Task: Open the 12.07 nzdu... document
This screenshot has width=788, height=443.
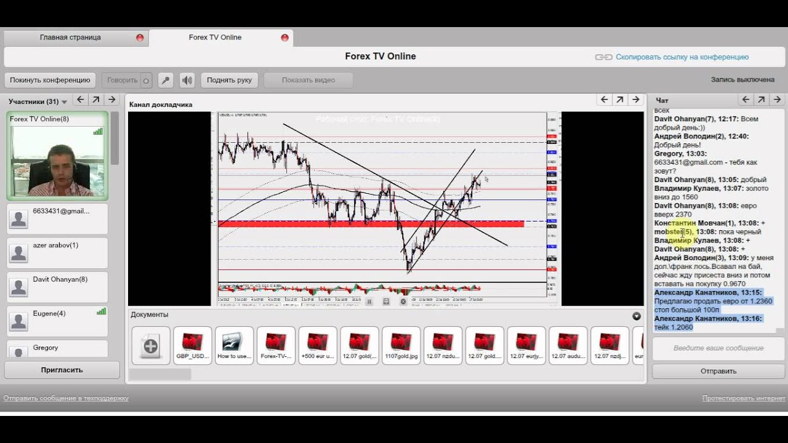Action: point(443,346)
